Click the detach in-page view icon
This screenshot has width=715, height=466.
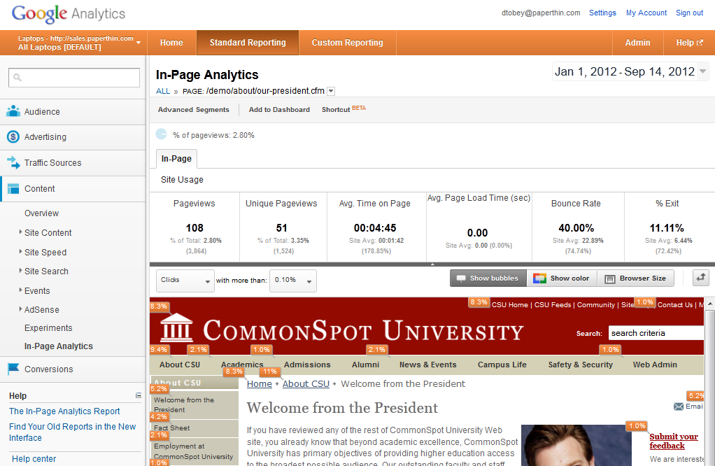click(701, 278)
